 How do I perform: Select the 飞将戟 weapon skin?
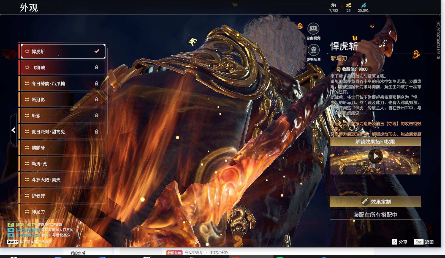(63, 67)
